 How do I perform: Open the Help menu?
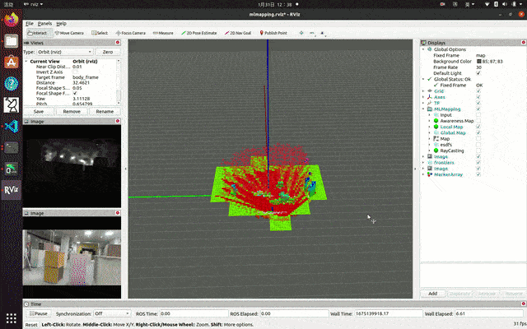point(61,24)
